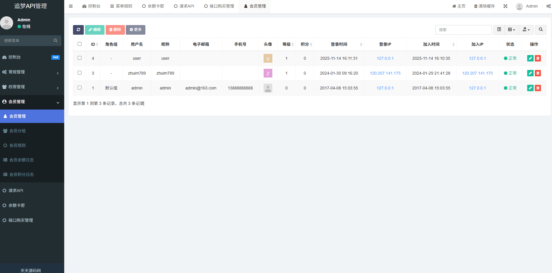The height and width of the screenshot is (273, 552).
Task: Delete user zhuim789 with the red trash icon
Action: (538, 73)
